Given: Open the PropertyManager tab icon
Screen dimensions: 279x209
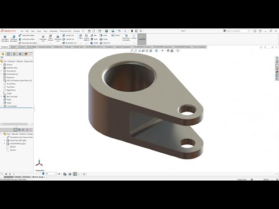Looking at the screenshot, I should pos(9,54).
